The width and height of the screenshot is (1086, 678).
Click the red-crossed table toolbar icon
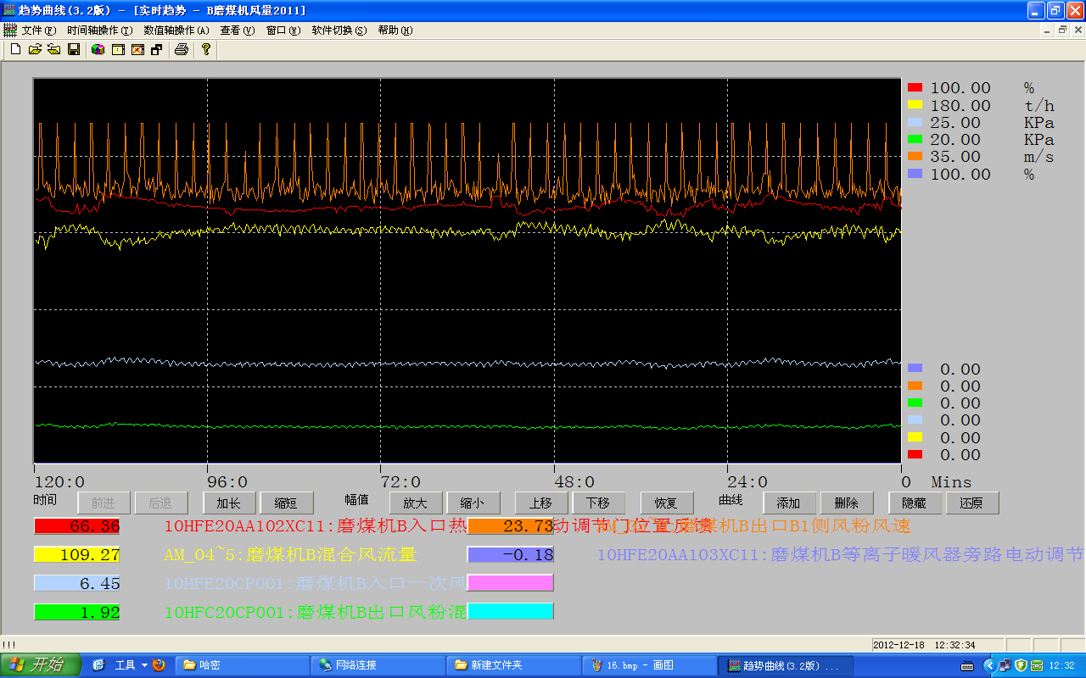coord(137,50)
